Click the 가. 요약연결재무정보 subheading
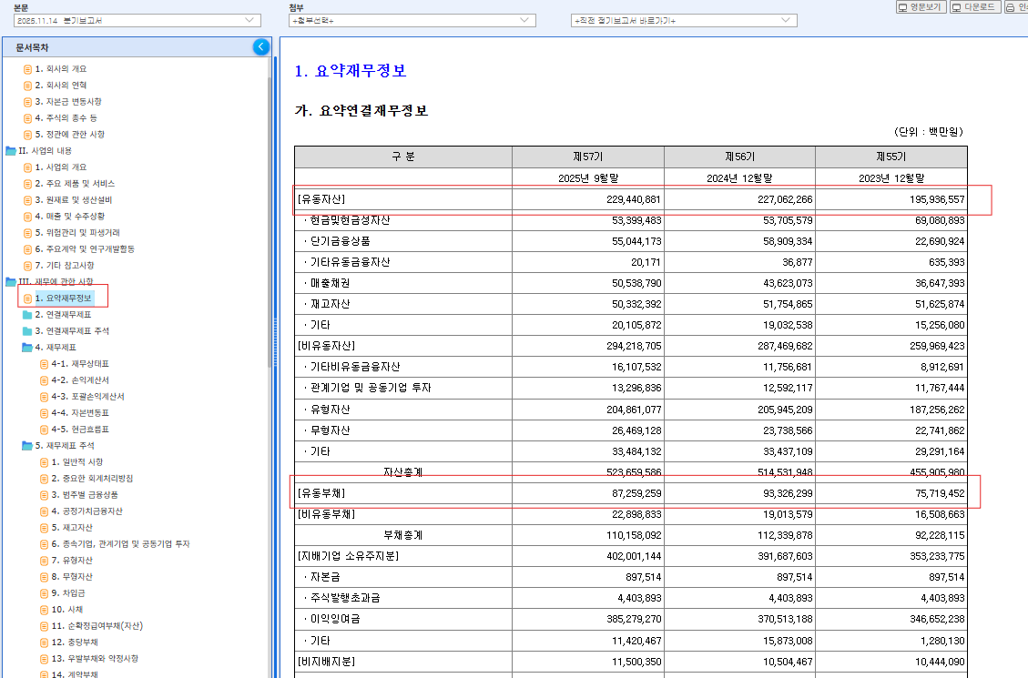 (x=361, y=111)
